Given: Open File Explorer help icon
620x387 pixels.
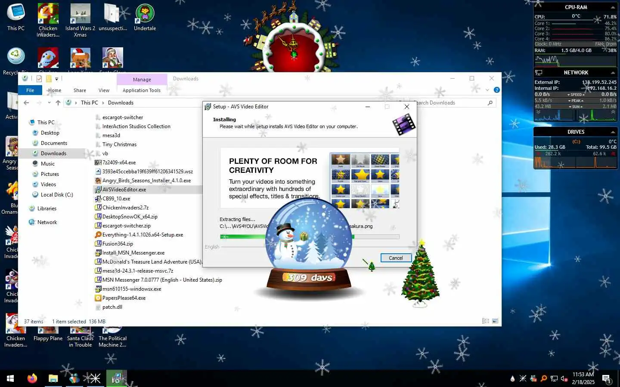Looking at the screenshot, I should (496, 90).
